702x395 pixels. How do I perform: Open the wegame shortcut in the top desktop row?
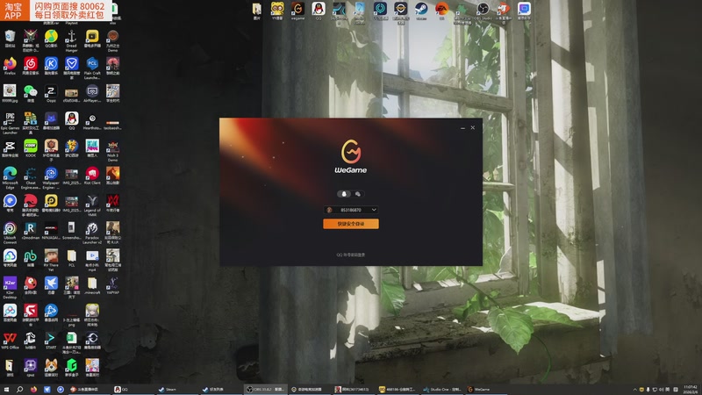[297, 11]
